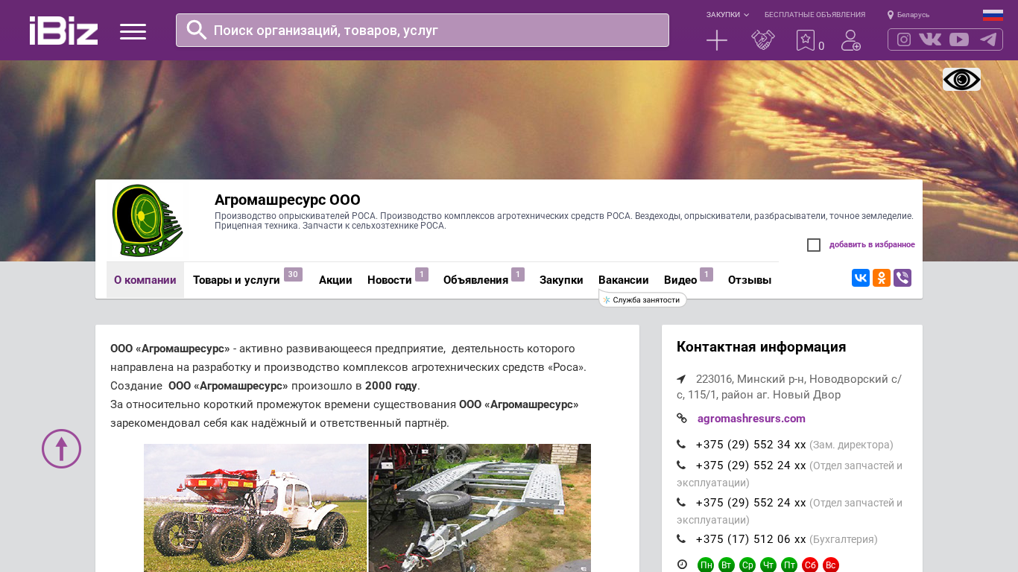The image size is (1018, 572).
Task: Open the hamburger menu
Action: pos(133,31)
